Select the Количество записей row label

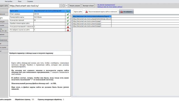coord(22,20)
